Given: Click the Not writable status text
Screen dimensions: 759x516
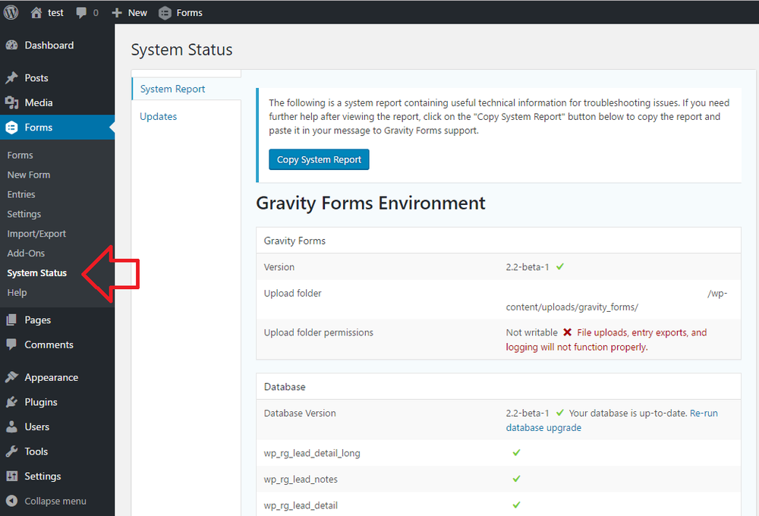Looking at the screenshot, I should pyautogui.click(x=532, y=332).
